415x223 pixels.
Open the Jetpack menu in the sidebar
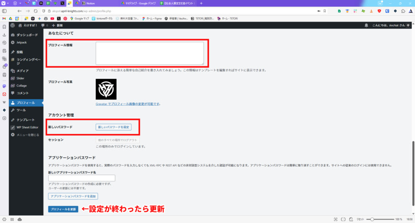pyautogui.click(x=21, y=42)
